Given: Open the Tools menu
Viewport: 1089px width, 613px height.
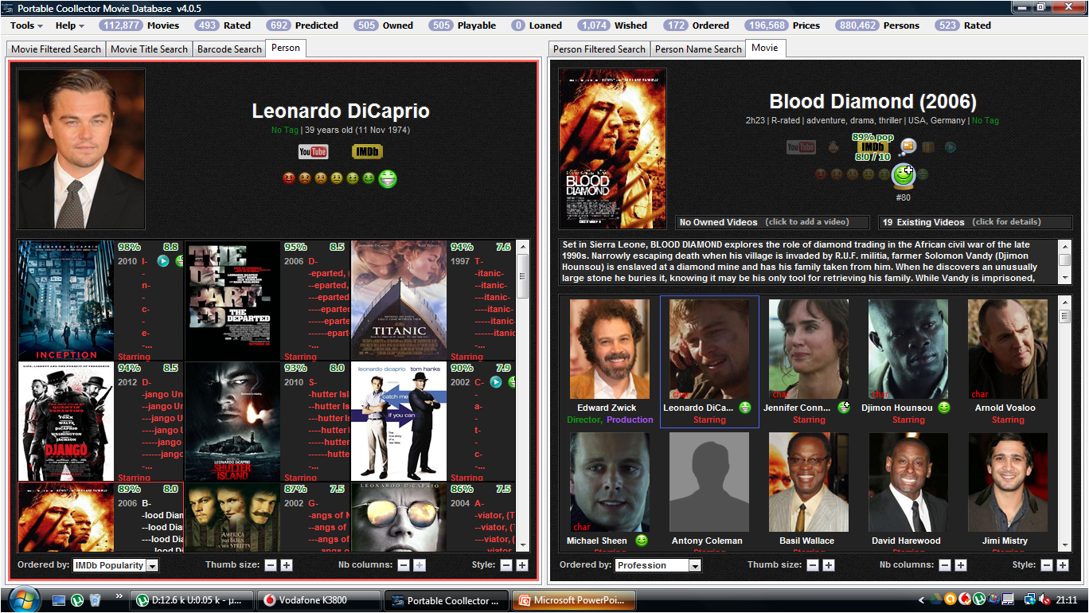Looking at the screenshot, I should 27,25.
